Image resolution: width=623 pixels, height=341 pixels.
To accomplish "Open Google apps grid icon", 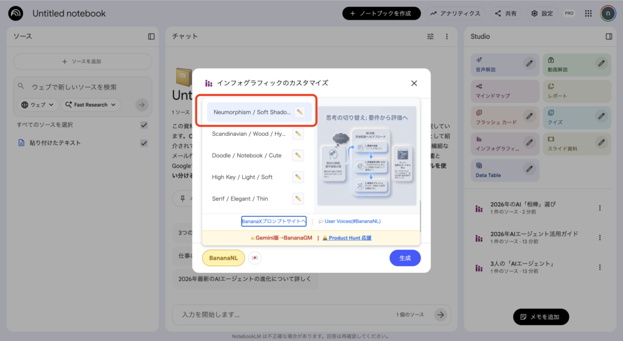I will [x=588, y=13].
